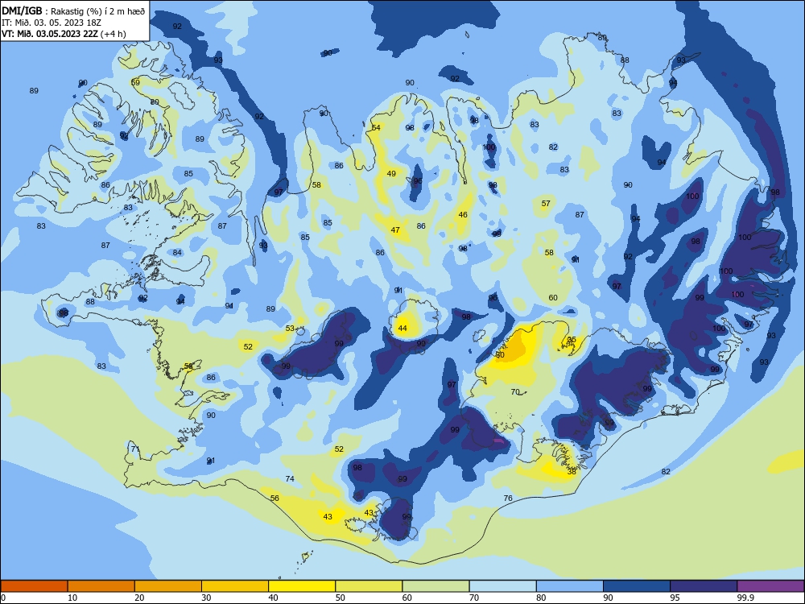Click the 80-90 medium blue legend swatch

pyautogui.click(x=569, y=586)
